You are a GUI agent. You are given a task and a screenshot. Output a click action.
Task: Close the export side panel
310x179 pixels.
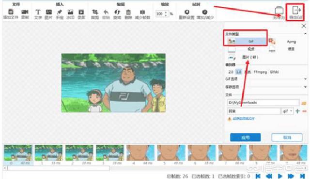(304, 26)
